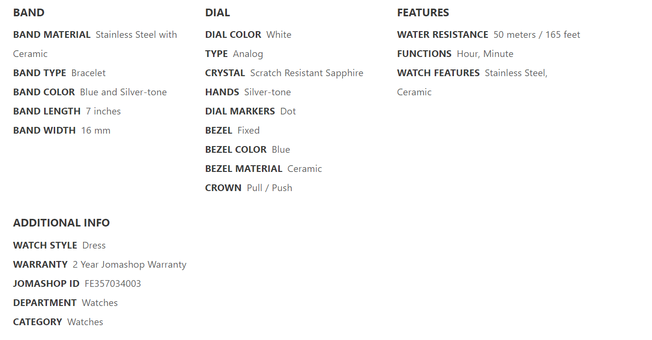Screen dimensions: 652x340
Task: Click the BAND MATERIAL label
Action: click(52, 34)
